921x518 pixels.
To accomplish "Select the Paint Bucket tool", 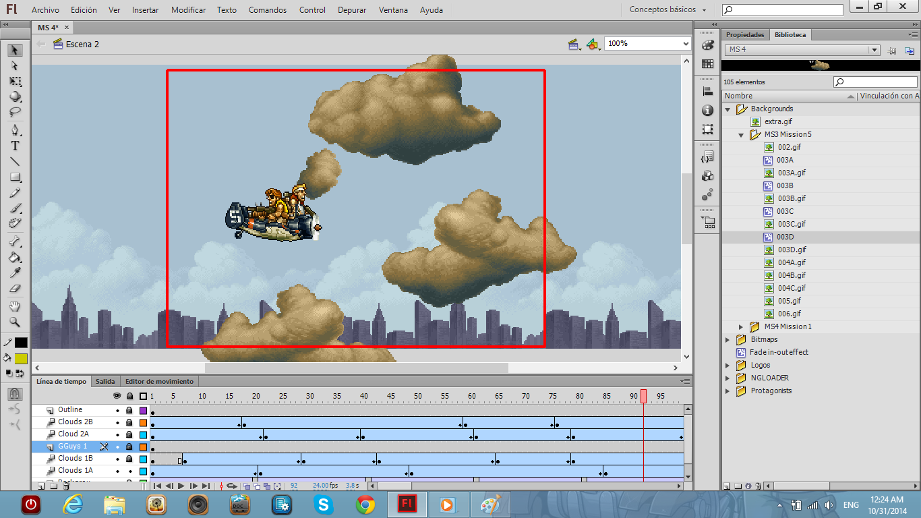I will 15,257.
